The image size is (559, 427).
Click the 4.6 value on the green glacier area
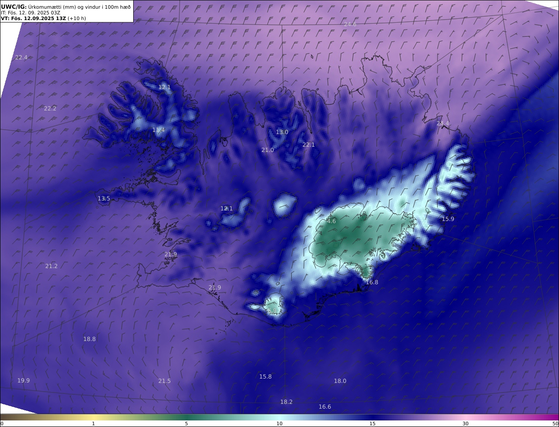point(331,221)
